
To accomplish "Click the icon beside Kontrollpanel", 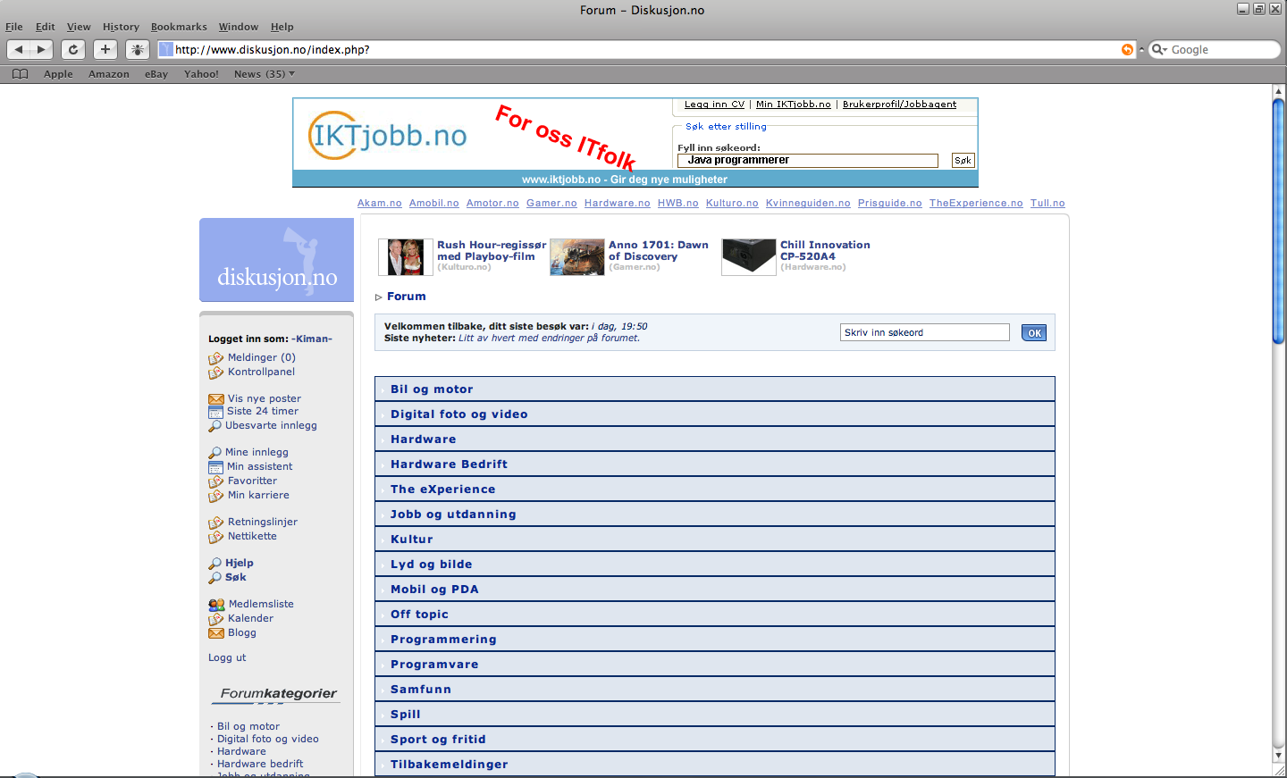I will (216, 372).
